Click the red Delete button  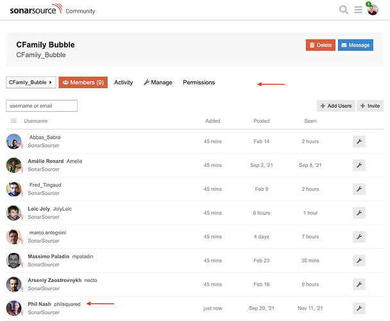[320, 45]
